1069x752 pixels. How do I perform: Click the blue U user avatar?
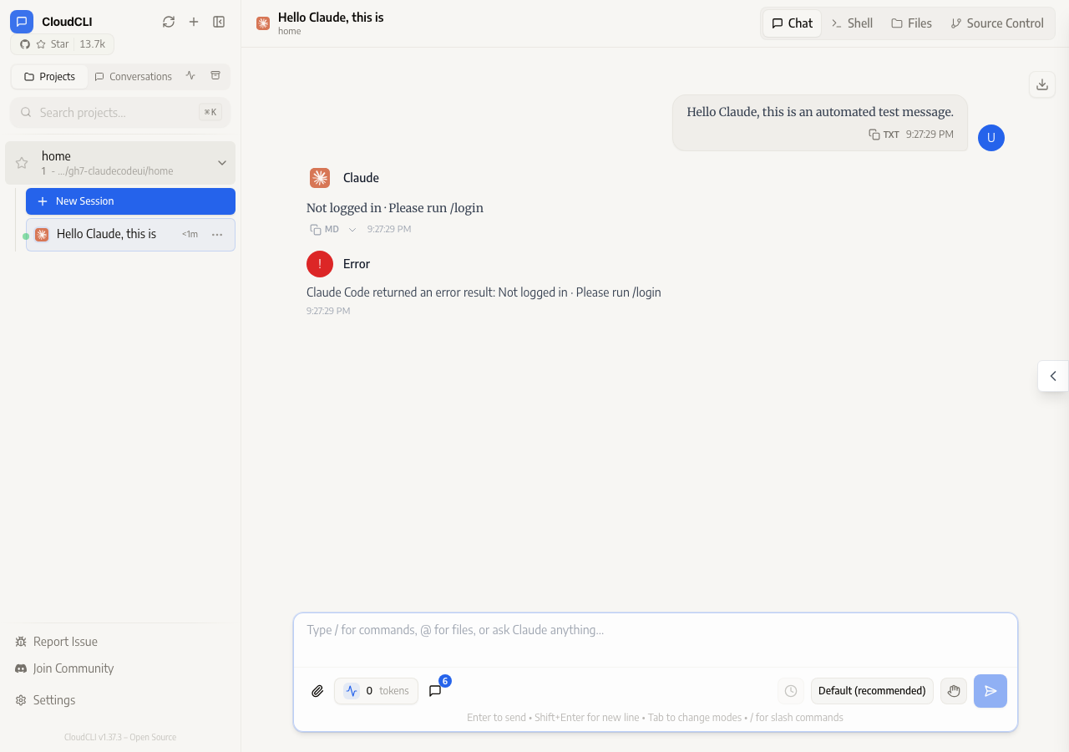(x=991, y=138)
